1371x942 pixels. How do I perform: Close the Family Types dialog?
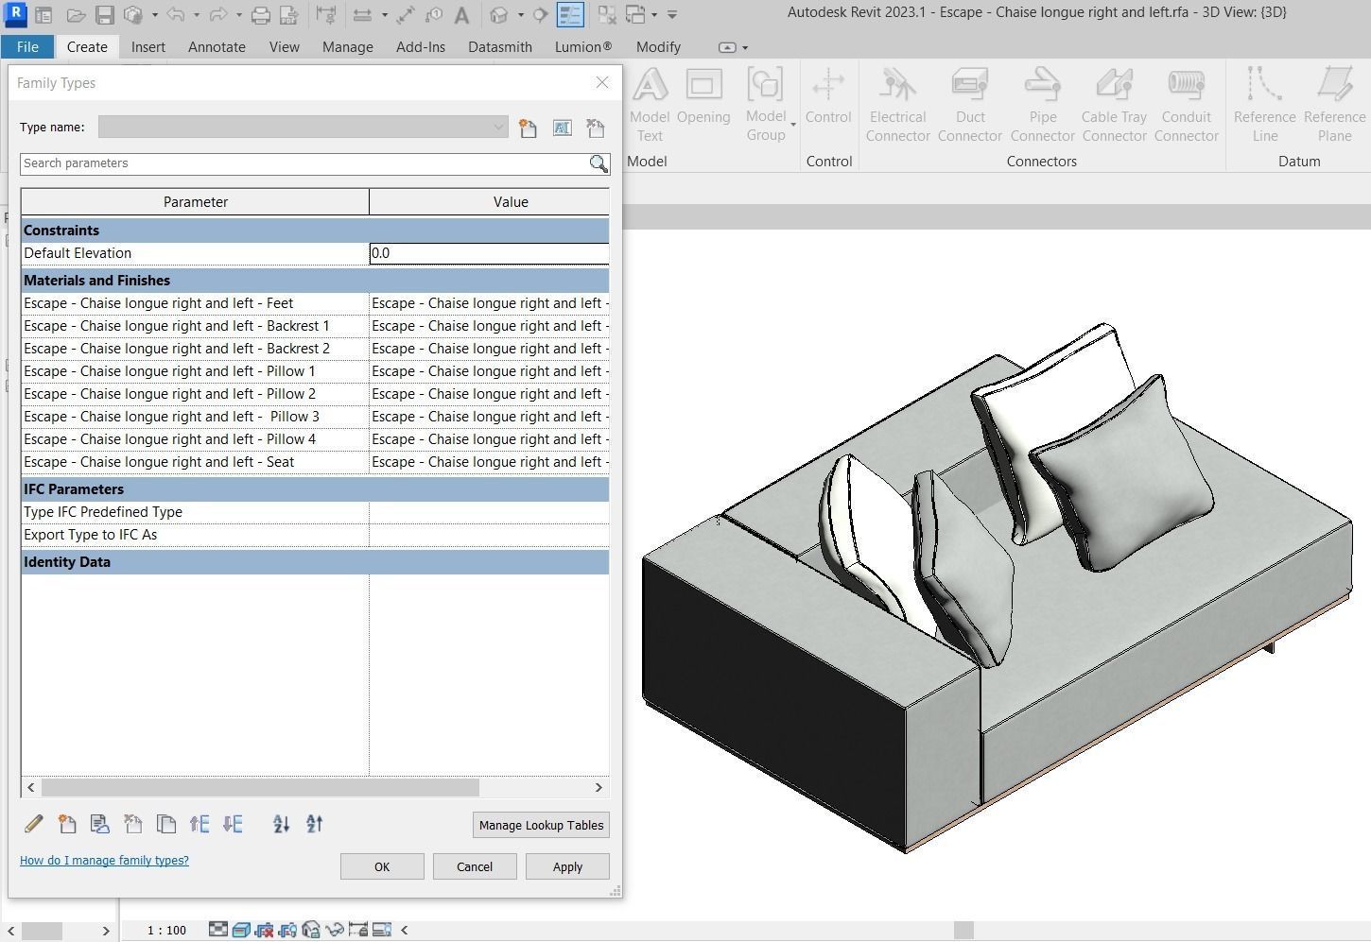click(x=602, y=82)
